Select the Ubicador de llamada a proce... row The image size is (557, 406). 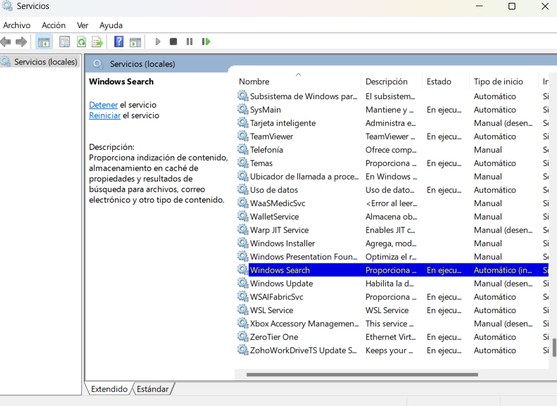[x=393, y=177]
